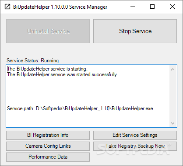Click the 'Service Status: Running' label
This screenshot has height=166, width=183.
(x=33, y=61)
